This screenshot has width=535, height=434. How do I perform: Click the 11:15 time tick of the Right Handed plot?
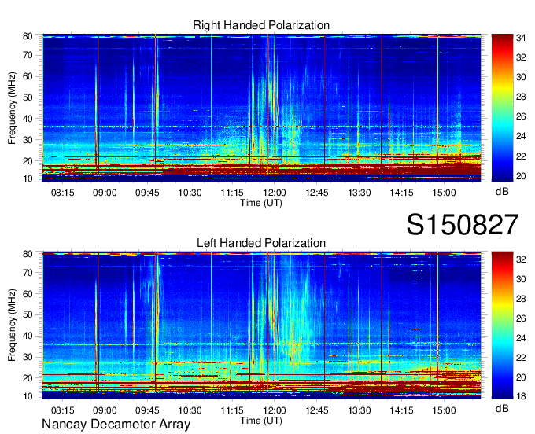pos(232,193)
